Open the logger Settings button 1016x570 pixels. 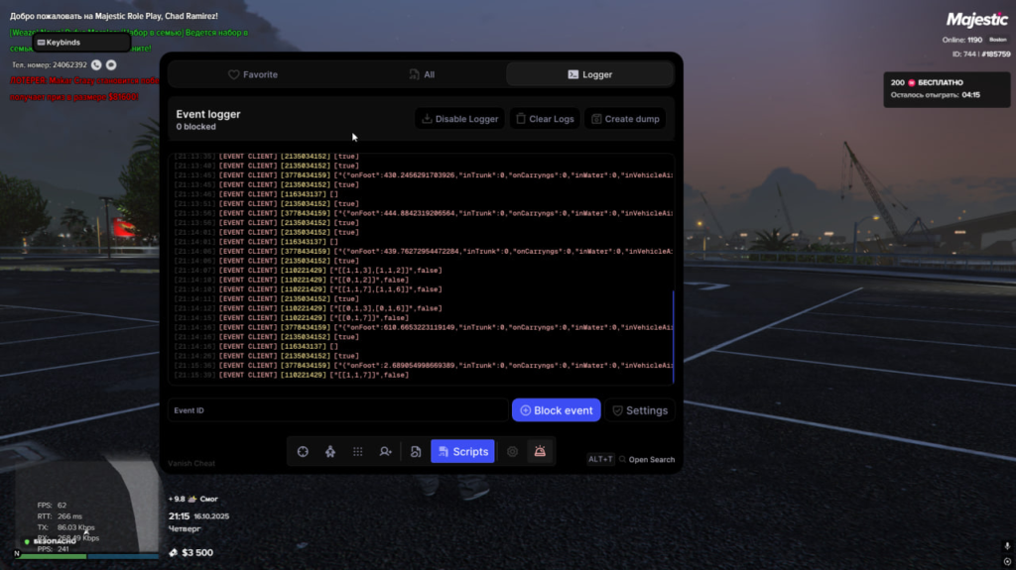pyautogui.click(x=638, y=410)
